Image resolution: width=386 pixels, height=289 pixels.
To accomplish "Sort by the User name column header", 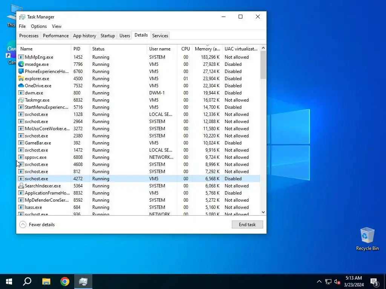I will click(x=162, y=49).
